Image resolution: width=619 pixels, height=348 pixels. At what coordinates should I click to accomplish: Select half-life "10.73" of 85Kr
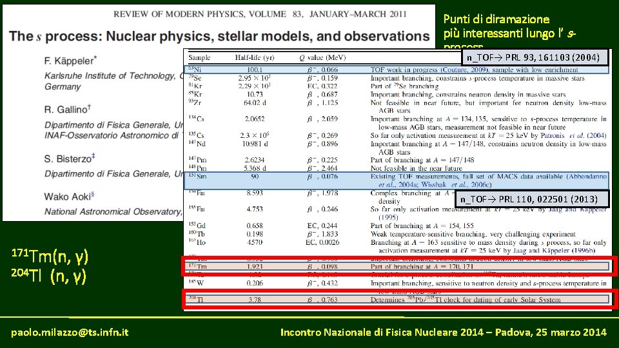tap(255, 94)
